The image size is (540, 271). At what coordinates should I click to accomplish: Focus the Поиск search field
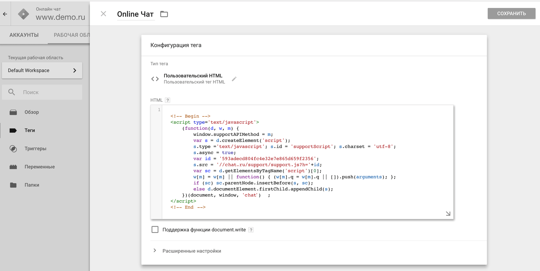coord(42,92)
